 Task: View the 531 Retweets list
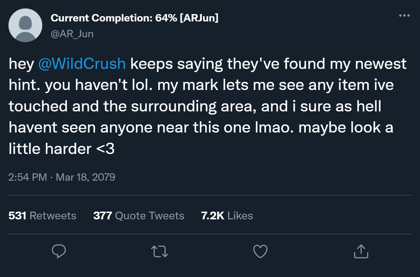pyautogui.click(x=42, y=215)
